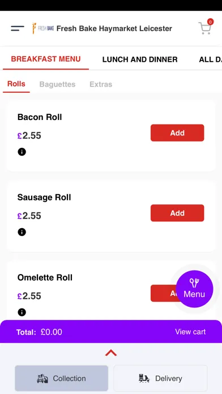The width and height of the screenshot is (222, 394).
Task: Open View cart link
Action: tap(190, 332)
